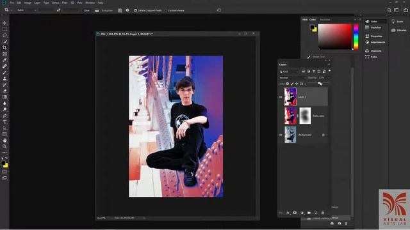
Task: Open the Color panel flyout menu
Action: pos(360,20)
